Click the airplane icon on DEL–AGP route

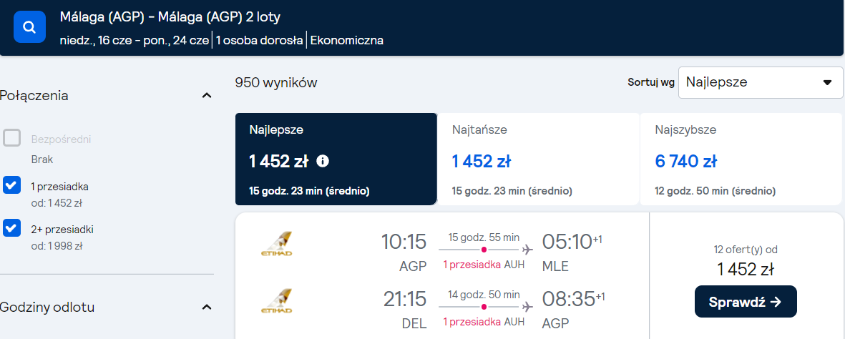pyautogui.click(x=527, y=307)
